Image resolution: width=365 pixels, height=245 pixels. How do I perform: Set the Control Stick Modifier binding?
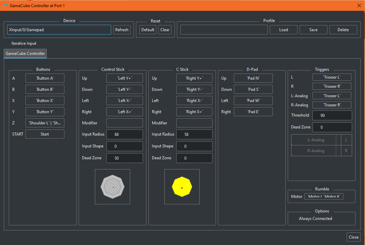coord(125,123)
